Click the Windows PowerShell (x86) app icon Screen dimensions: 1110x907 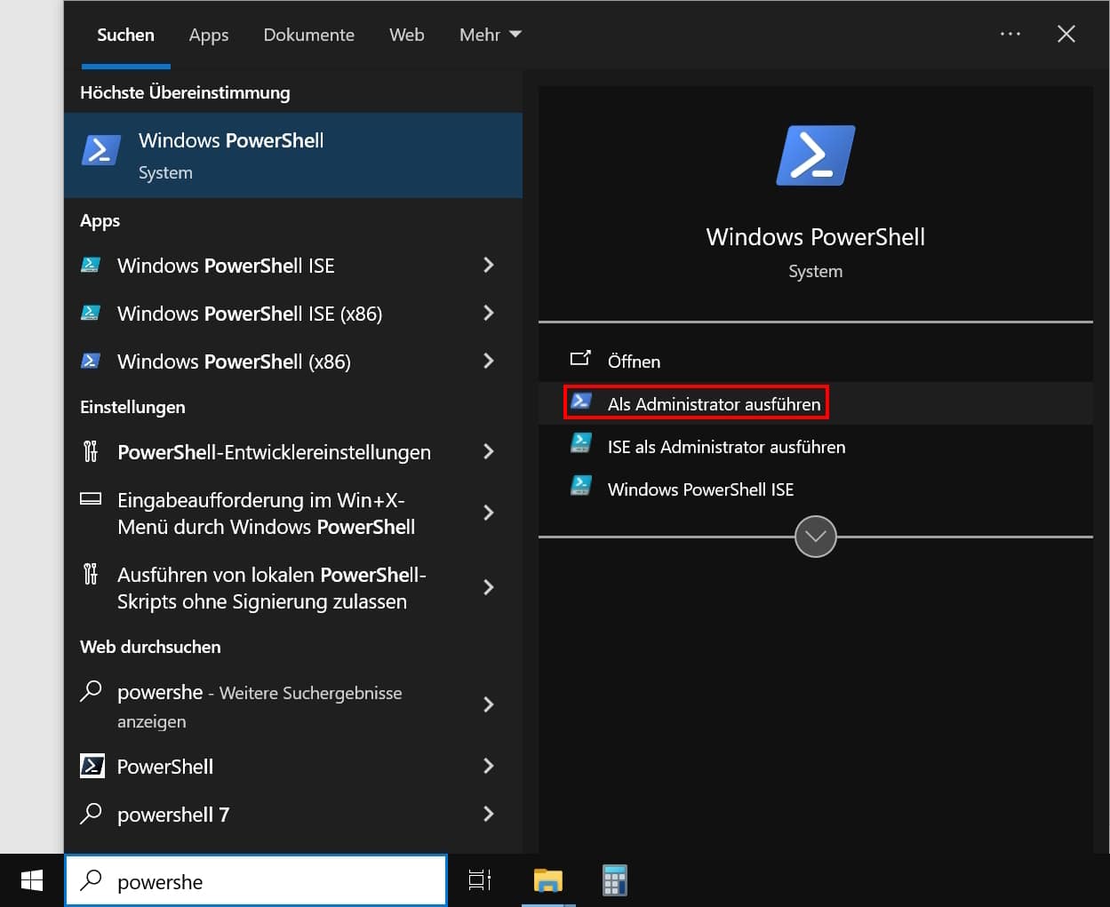[x=91, y=361]
